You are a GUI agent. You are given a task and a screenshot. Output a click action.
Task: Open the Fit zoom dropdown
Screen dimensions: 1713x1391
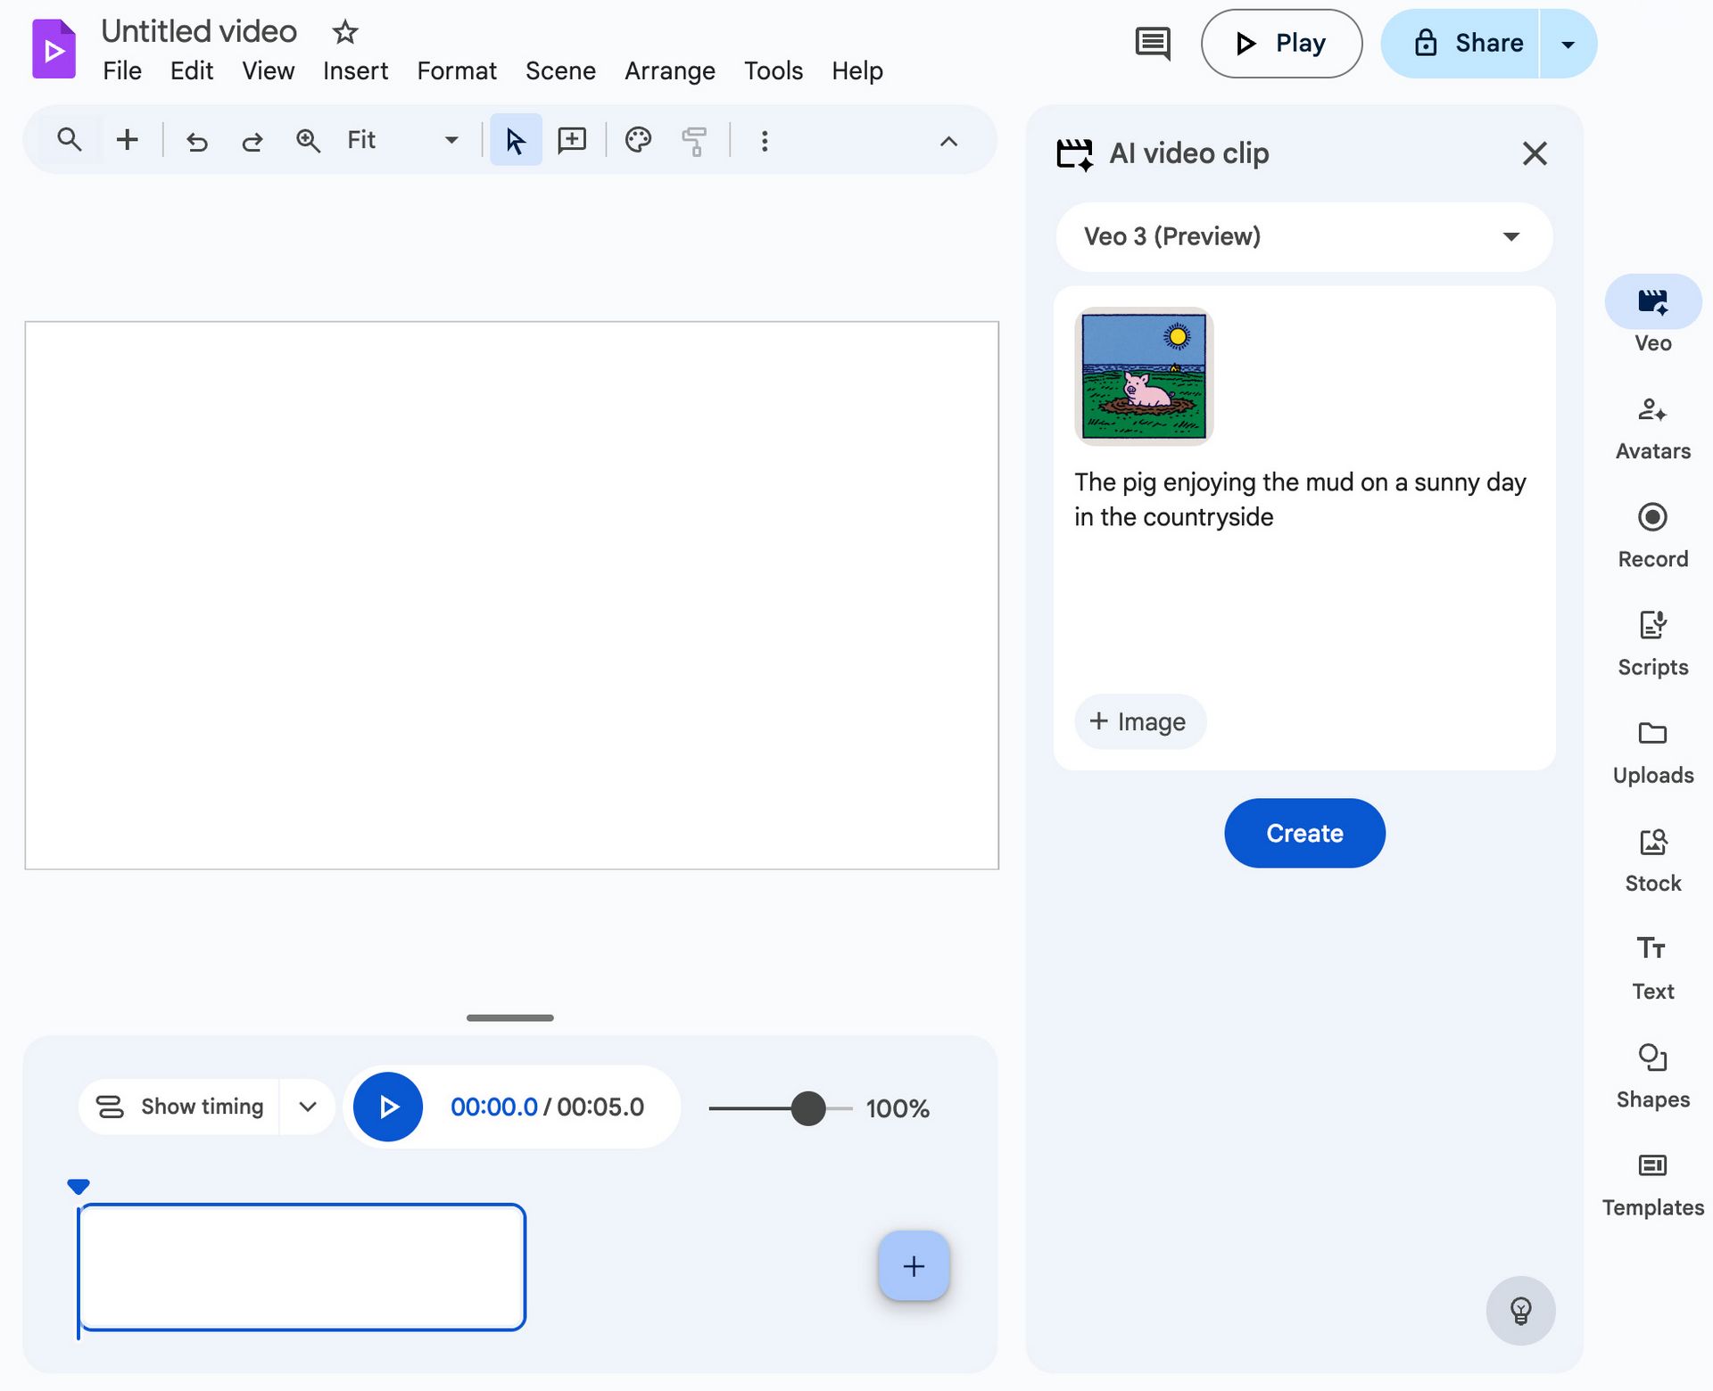pyautogui.click(x=451, y=140)
